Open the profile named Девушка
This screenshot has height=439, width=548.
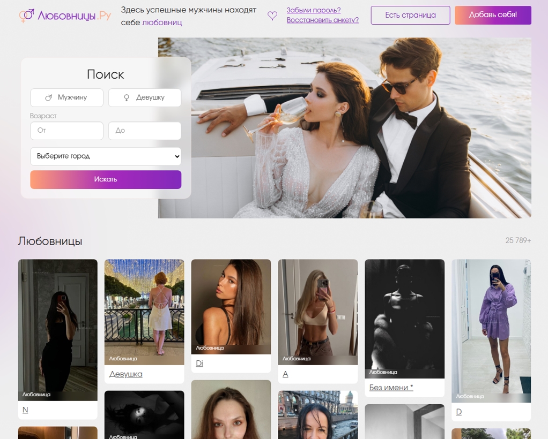click(126, 374)
